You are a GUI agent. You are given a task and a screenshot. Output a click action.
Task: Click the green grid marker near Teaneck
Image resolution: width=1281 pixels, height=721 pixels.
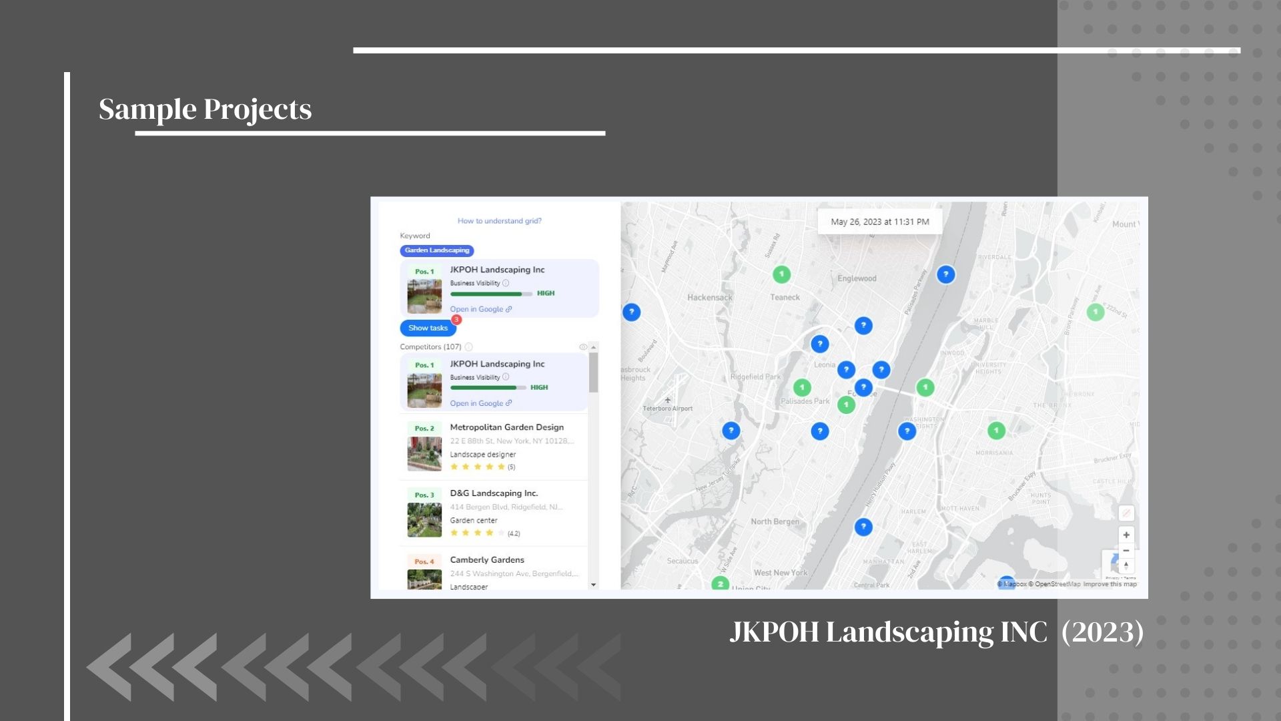point(781,274)
